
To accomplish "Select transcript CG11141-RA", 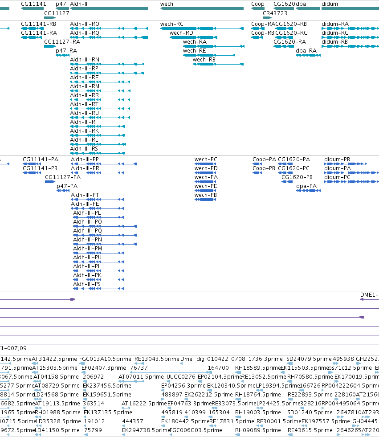I will coord(39,33).
